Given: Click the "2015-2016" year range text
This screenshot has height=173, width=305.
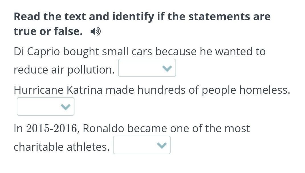Looking at the screenshot, I should coord(52,129).
